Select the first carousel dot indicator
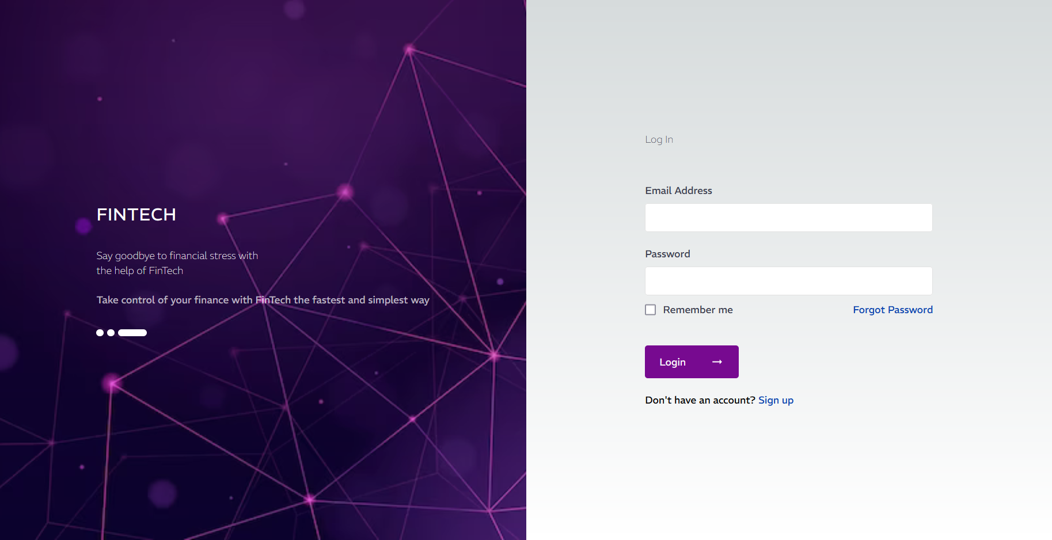The image size is (1052, 540). [x=100, y=333]
